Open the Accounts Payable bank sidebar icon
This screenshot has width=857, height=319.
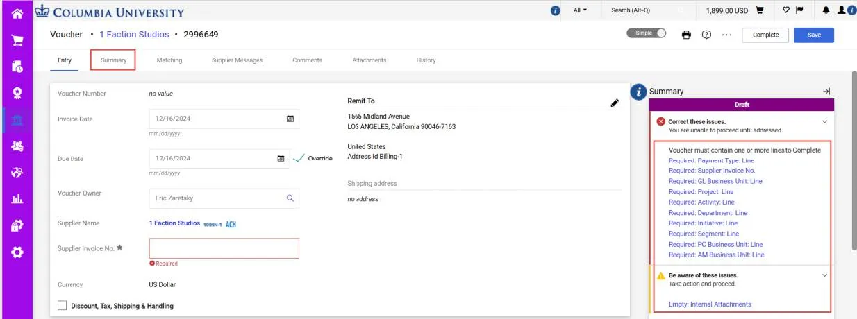coord(17,119)
